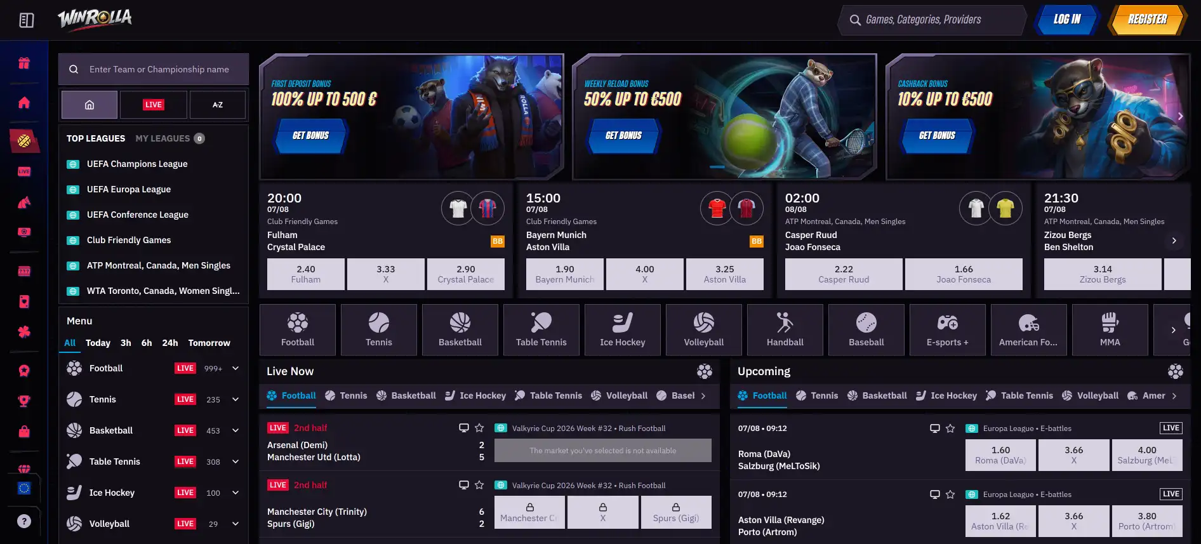Screen dimensions: 1201x544
Task: Open the monitor icon for Roma (DaVa) match
Action: coord(935,428)
